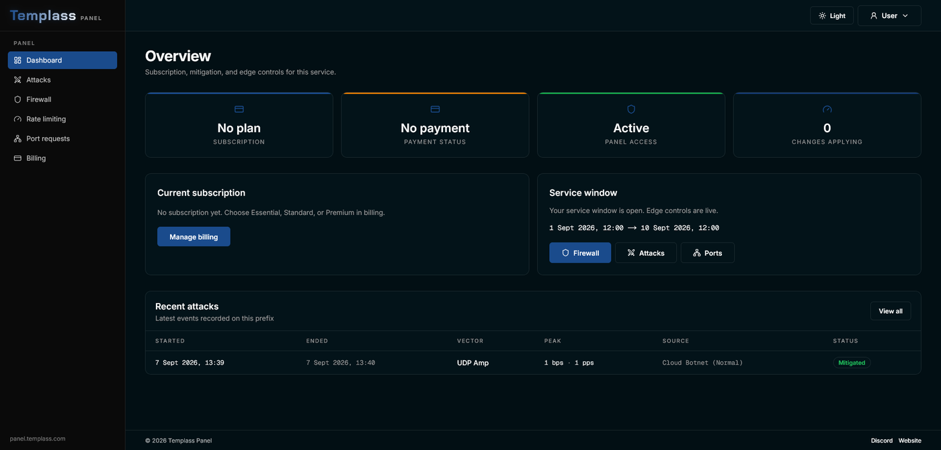Click Ports button in Service window

pos(708,253)
